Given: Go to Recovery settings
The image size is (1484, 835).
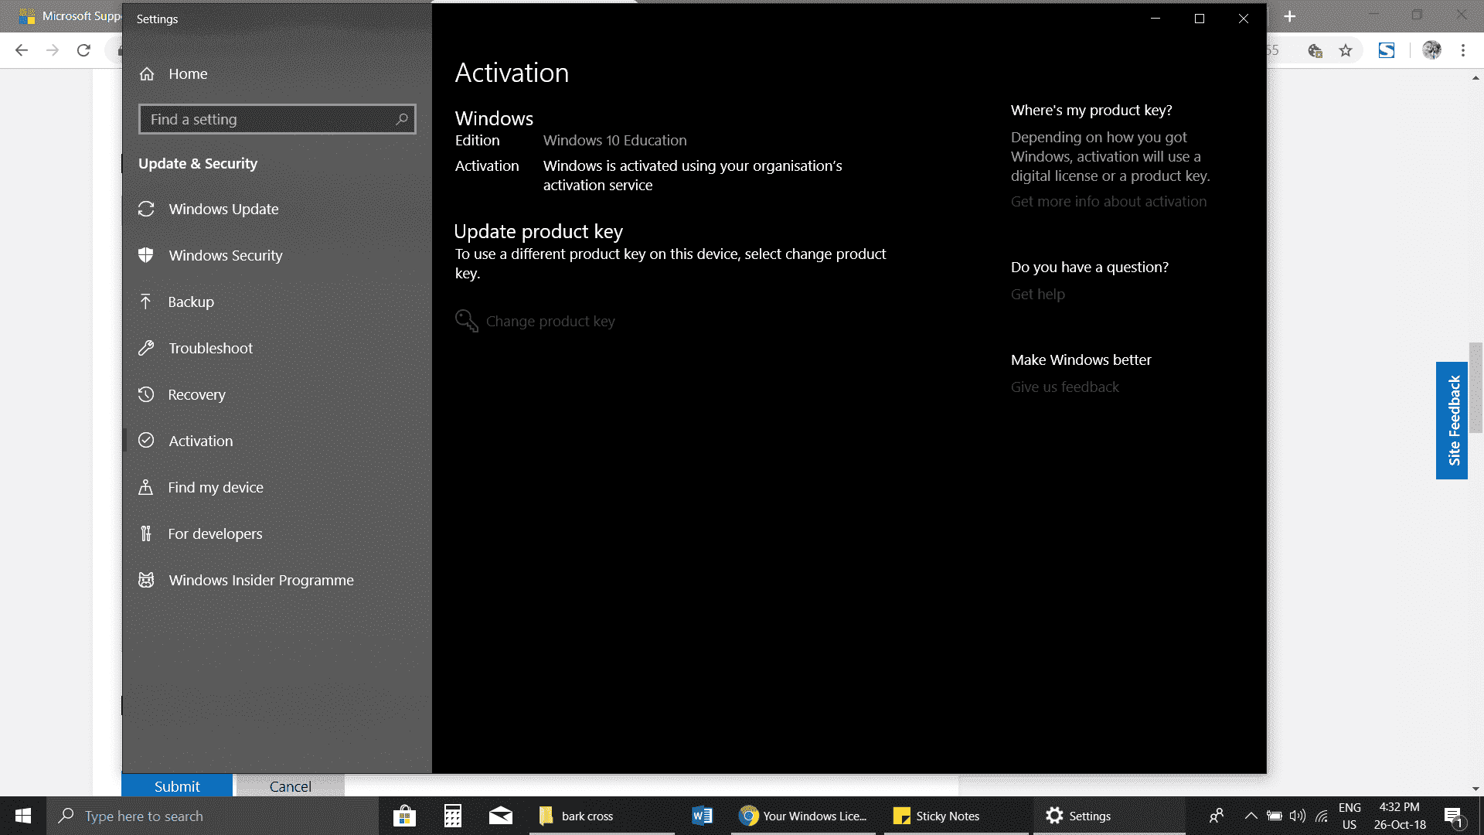Looking at the screenshot, I should (x=277, y=394).
